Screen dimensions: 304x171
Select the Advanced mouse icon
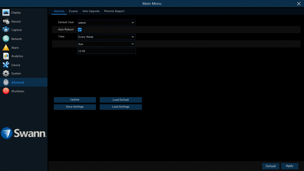(6, 82)
